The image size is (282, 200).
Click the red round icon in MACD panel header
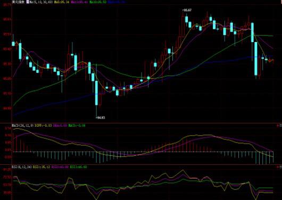click(x=278, y=126)
